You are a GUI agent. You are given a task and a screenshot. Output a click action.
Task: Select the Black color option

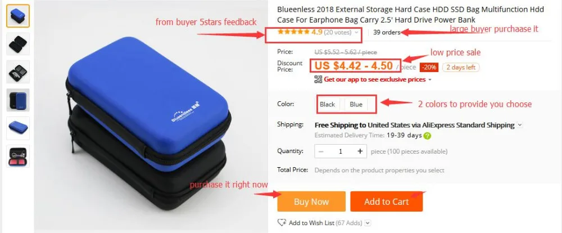(327, 105)
